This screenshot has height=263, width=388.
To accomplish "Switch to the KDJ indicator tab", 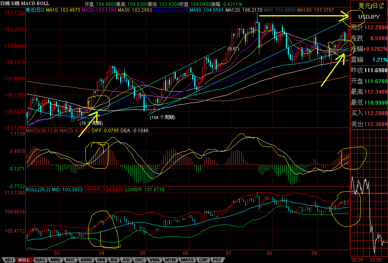I will (x=9, y=260).
